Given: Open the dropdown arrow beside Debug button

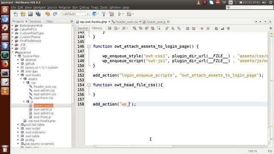Looking at the screenshot, I should coord(133,14).
